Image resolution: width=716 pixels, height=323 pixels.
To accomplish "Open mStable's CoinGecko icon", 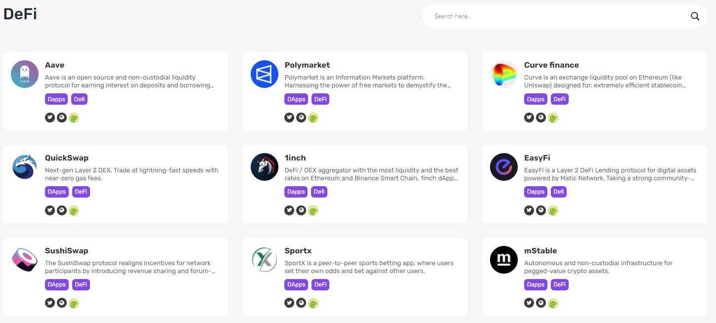I will (553, 303).
